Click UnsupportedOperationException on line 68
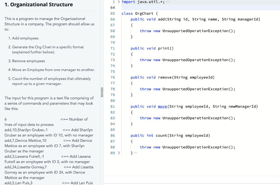This screenshot has width=280, height=185. pos(197,31)
